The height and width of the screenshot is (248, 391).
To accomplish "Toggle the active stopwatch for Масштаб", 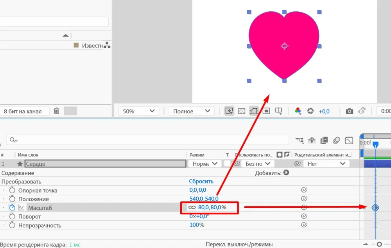I will (x=12, y=207).
